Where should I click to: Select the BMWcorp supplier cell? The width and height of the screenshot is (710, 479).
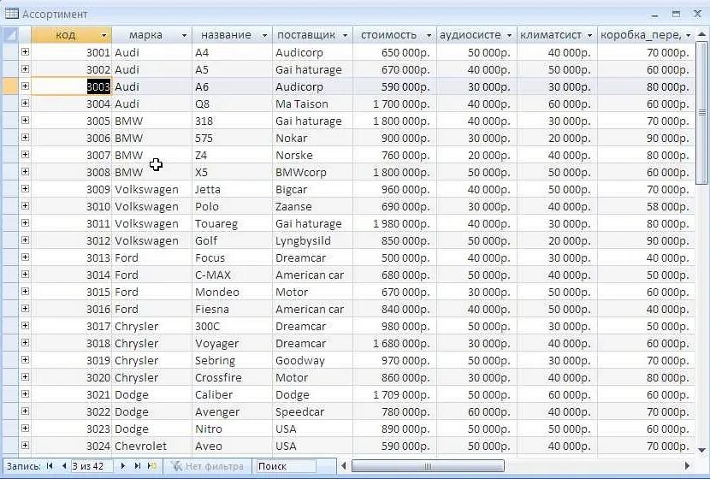point(312,172)
